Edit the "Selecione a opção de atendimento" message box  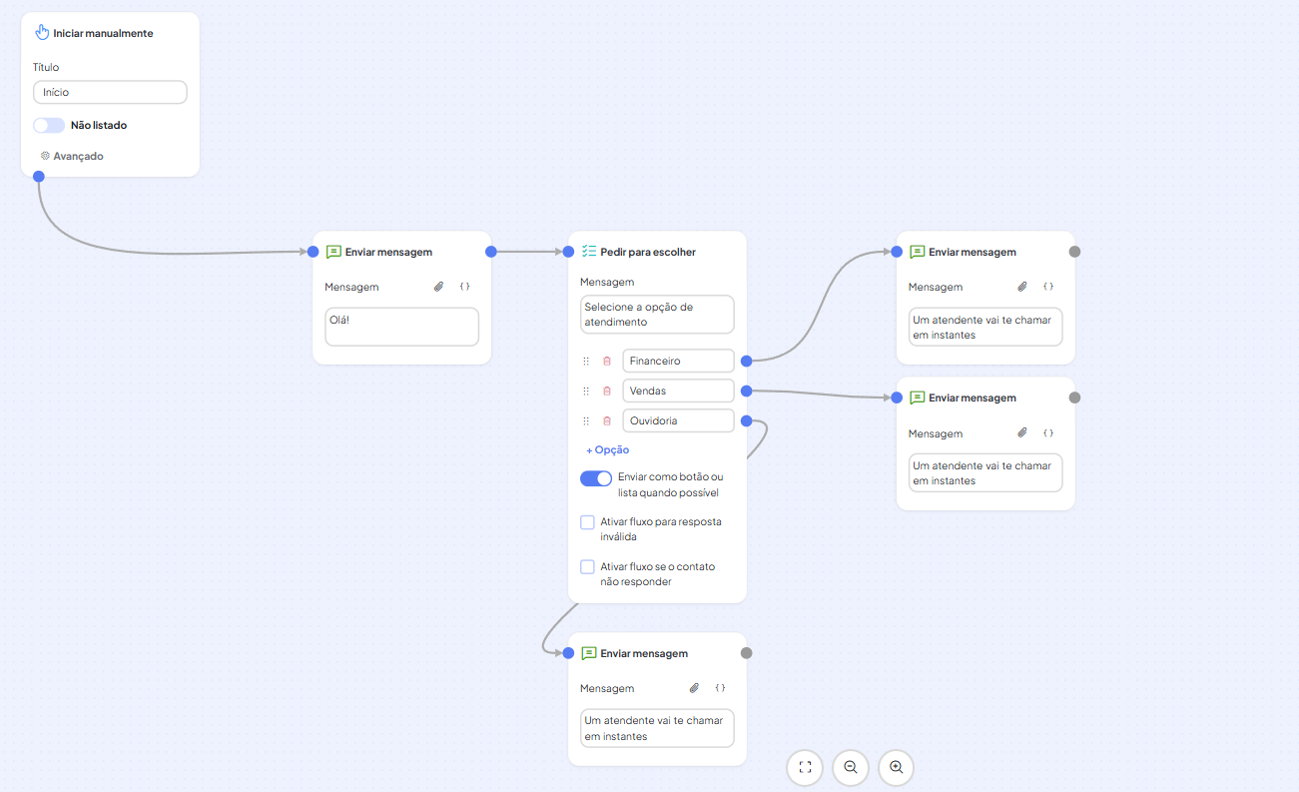657,315
